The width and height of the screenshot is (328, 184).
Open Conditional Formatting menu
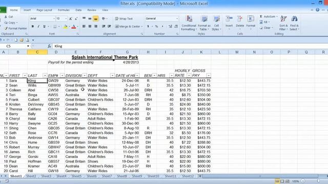click(x=189, y=23)
